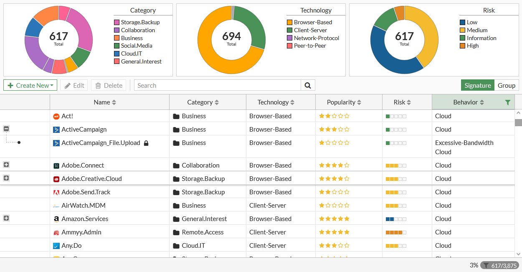Click the Storage.Backup legend color swatch
This screenshot has width=522, height=272.
pyautogui.click(x=117, y=22)
